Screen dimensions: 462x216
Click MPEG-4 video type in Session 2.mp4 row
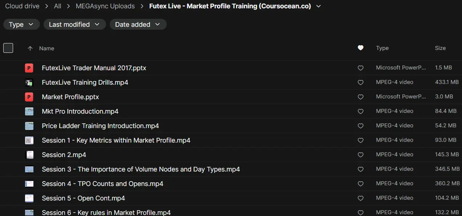pos(394,154)
